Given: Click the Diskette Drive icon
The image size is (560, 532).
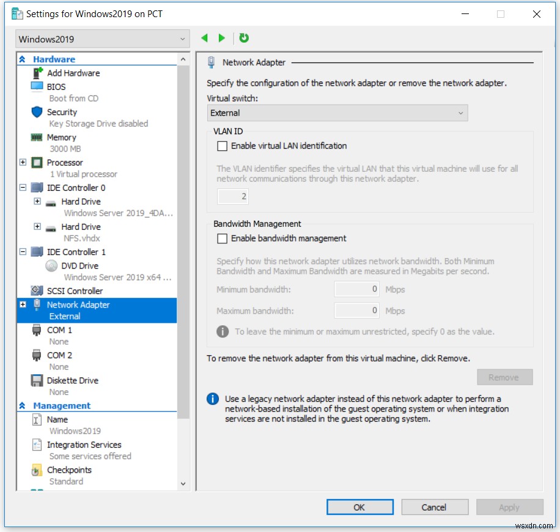Looking at the screenshot, I should 37,380.
